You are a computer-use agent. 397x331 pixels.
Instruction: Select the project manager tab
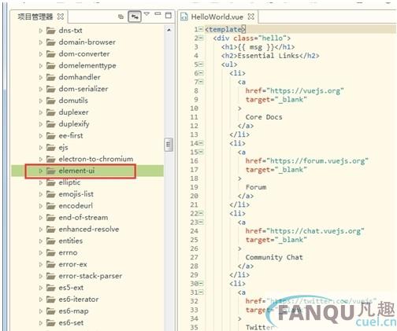coord(35,17)
